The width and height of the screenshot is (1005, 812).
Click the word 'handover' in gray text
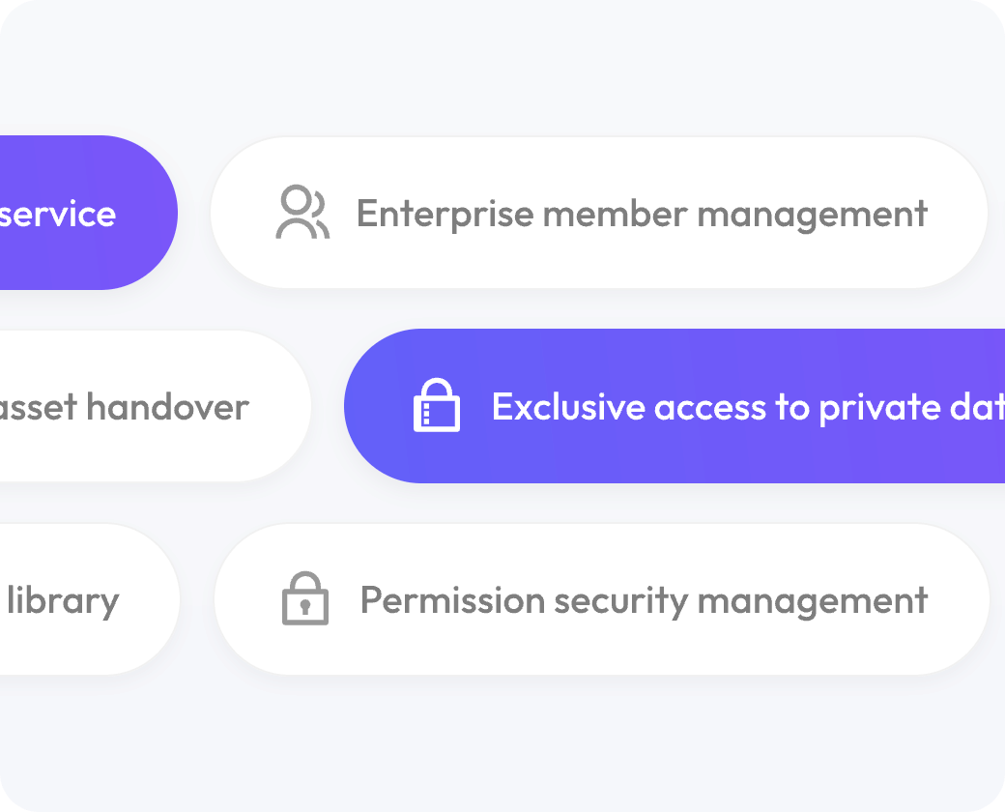(x=168, y=407)
